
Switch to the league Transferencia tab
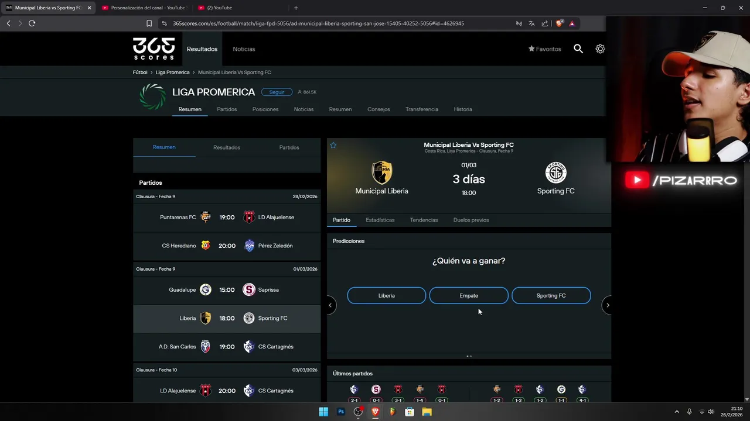point(422,109)
